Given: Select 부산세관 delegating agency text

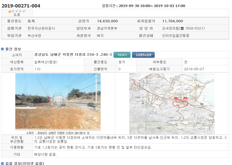Looking at the screenshot, I should (x=34, y=36).
